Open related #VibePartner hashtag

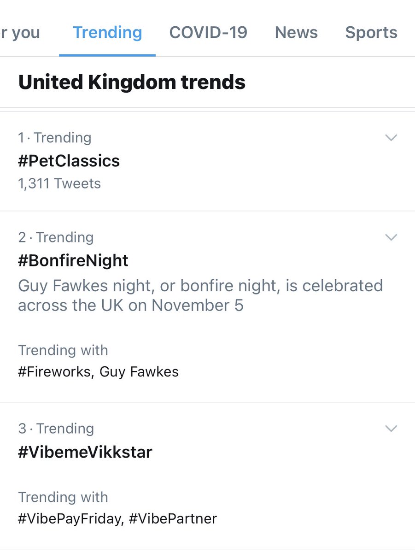(173, 519)
